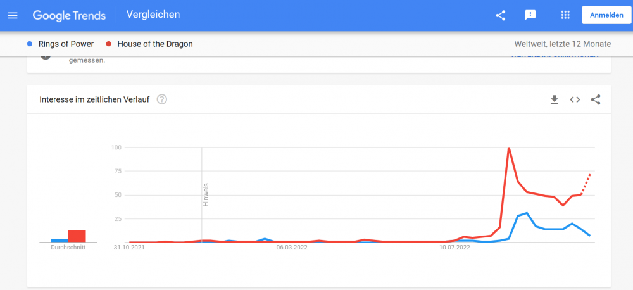This screenshot has width=633, height=290.
Task: Click the red peak at 100
Action: pyautogui.click(x=509, y=148)
